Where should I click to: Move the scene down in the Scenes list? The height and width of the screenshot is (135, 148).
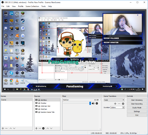(x=14, y=128)
